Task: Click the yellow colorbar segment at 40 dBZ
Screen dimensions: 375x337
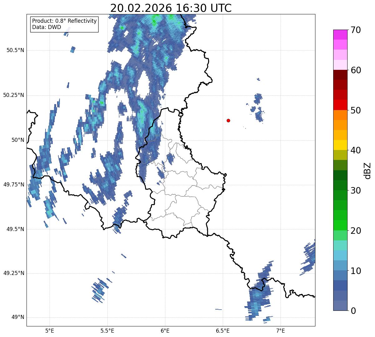Action: (340, 145)
